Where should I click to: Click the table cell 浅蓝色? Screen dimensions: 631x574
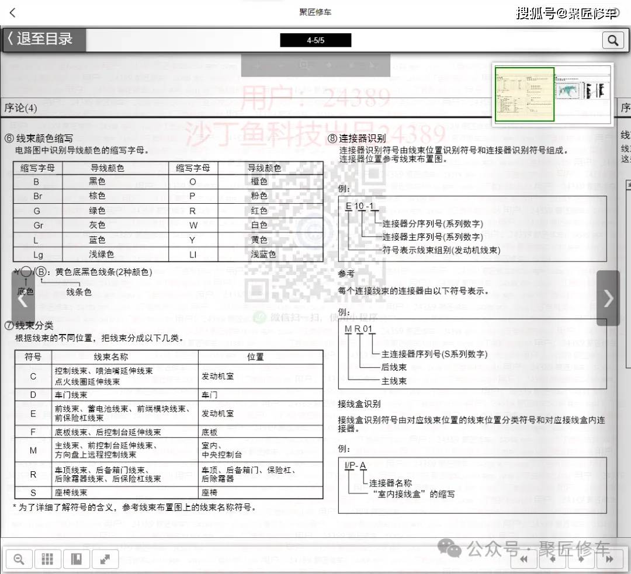[x=263, y=254]
